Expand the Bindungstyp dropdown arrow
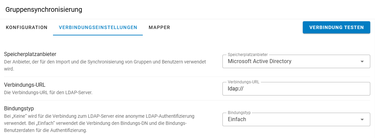 362,119
